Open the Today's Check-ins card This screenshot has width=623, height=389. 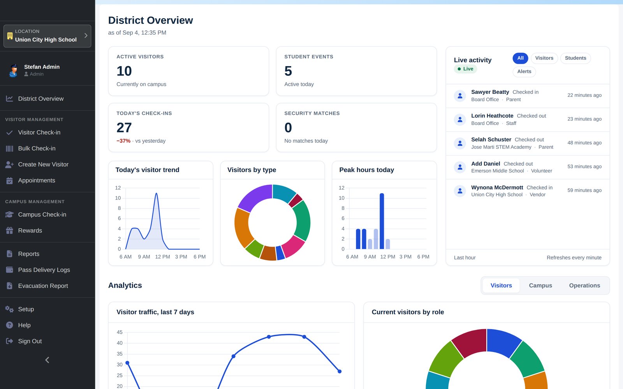188,128
